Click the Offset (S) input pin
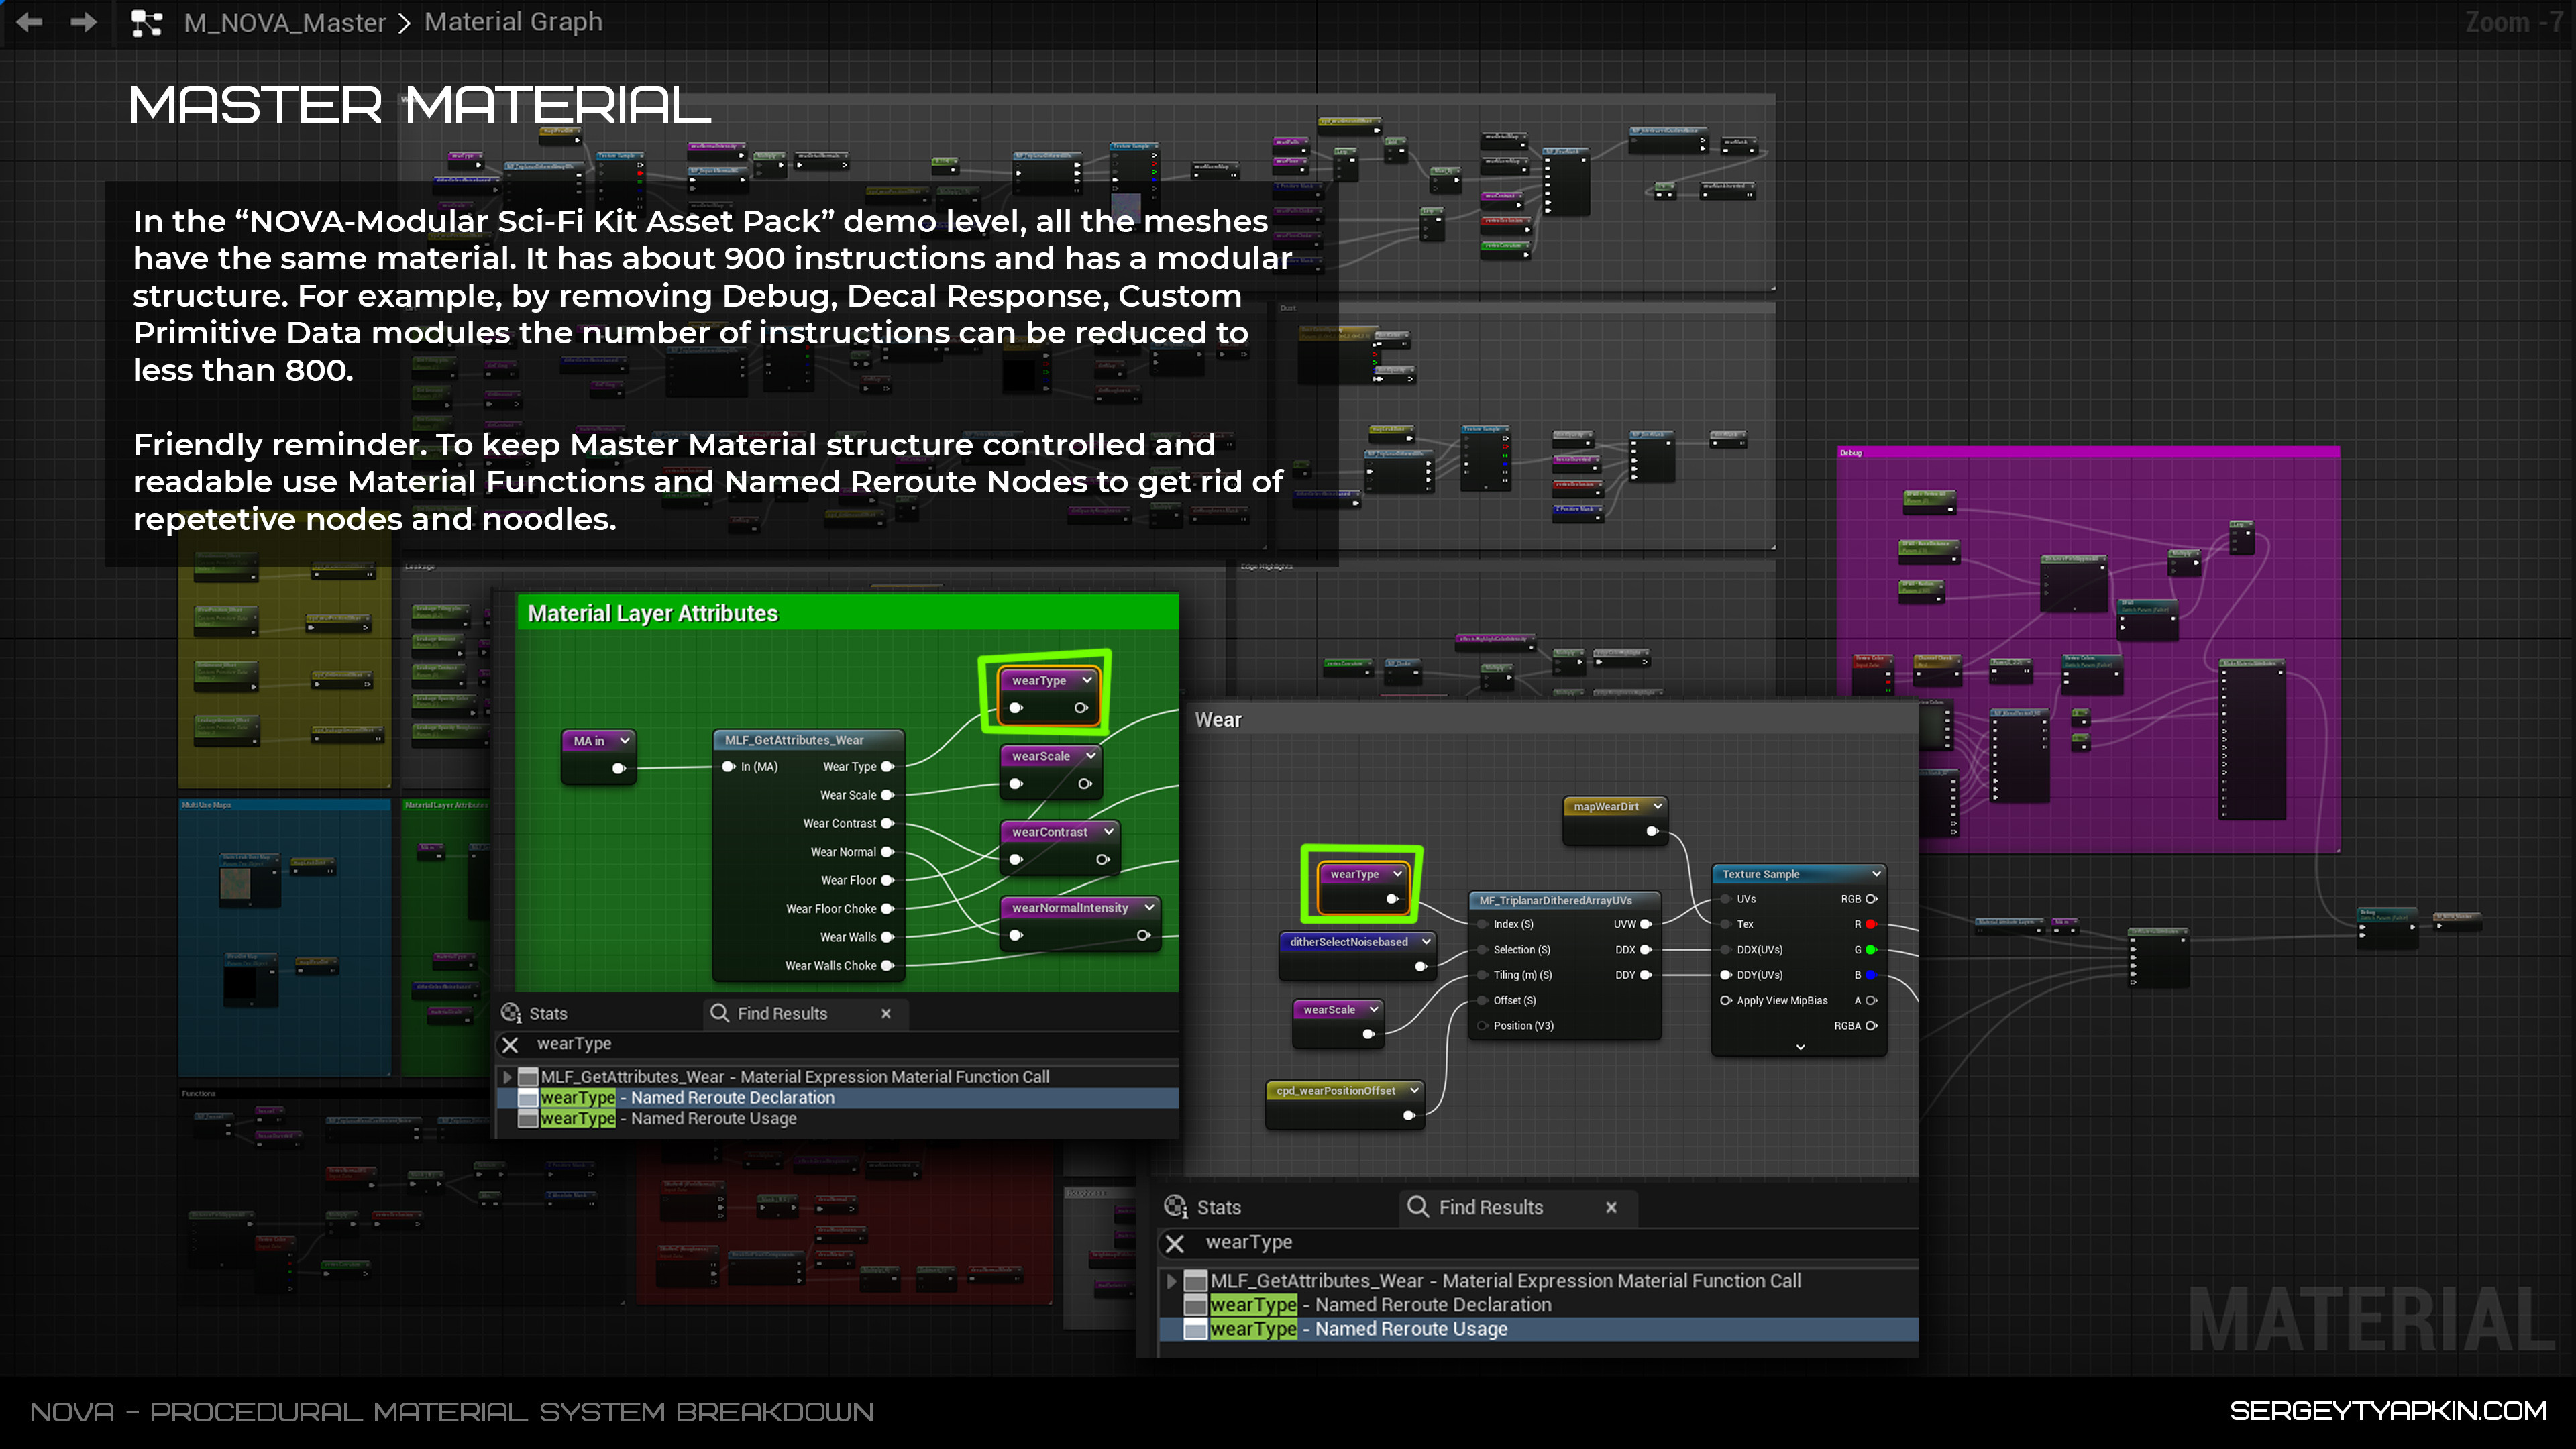Viewport: 2576px width, 1449px height. pos(1482,1000)
